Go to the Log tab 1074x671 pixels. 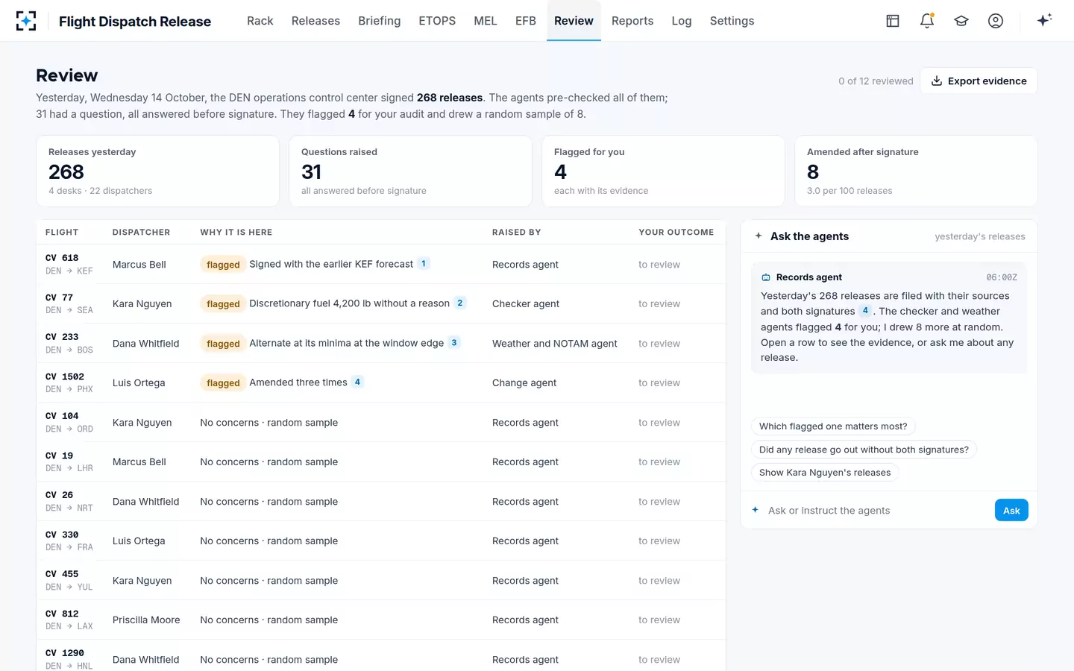[x=682, y=21]
